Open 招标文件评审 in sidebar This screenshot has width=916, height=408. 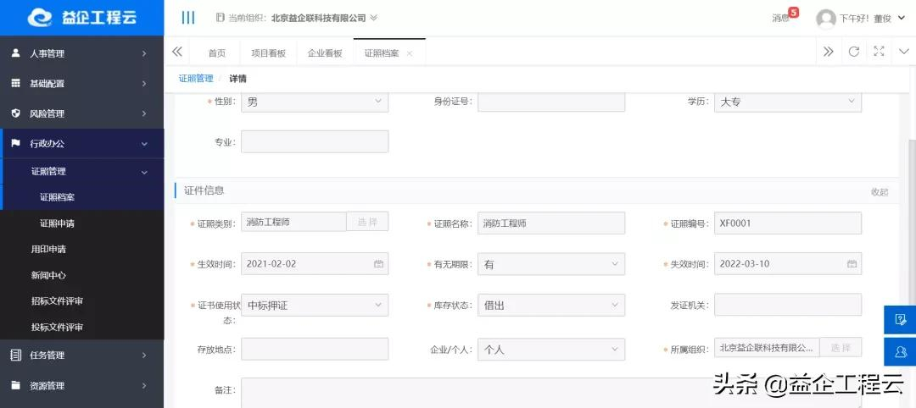(81, 300)
